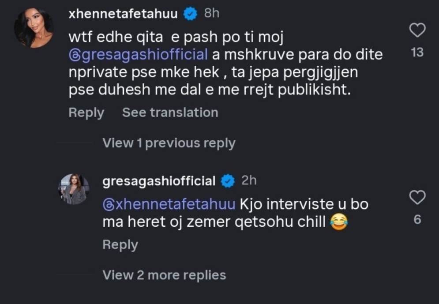Open gresagashiofficial profile picture
Screen dimensions: 439x304
pyautogui.click(x=74, y=189)
